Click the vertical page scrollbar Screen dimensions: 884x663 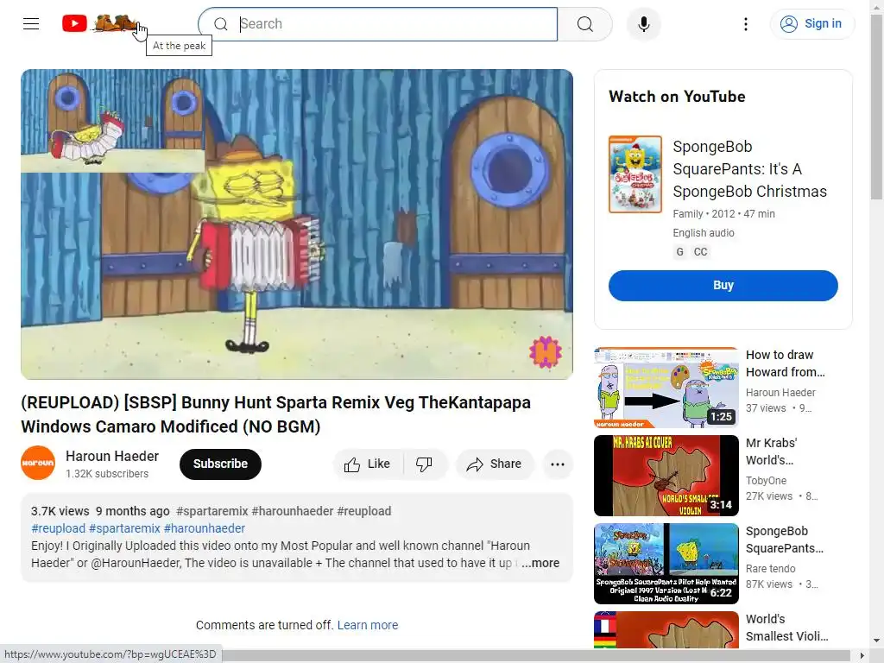877,107
